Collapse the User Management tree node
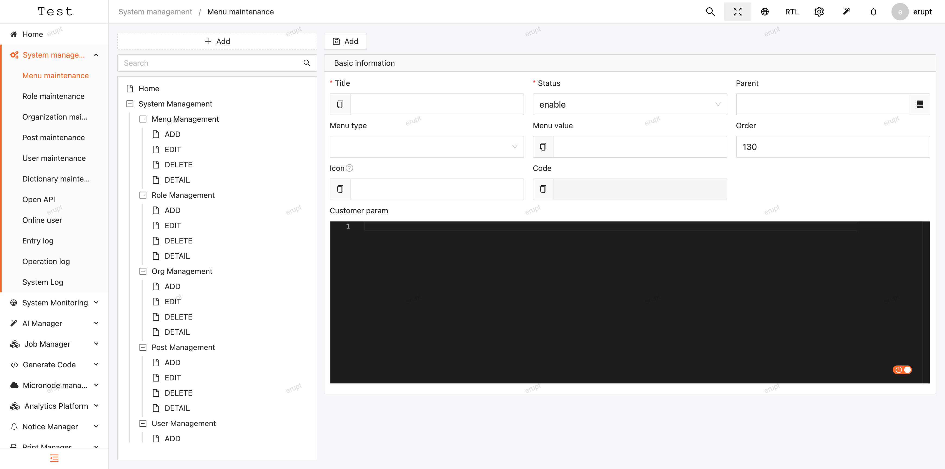945x469 pixels. pyautogui.click(x=143, y=424)
